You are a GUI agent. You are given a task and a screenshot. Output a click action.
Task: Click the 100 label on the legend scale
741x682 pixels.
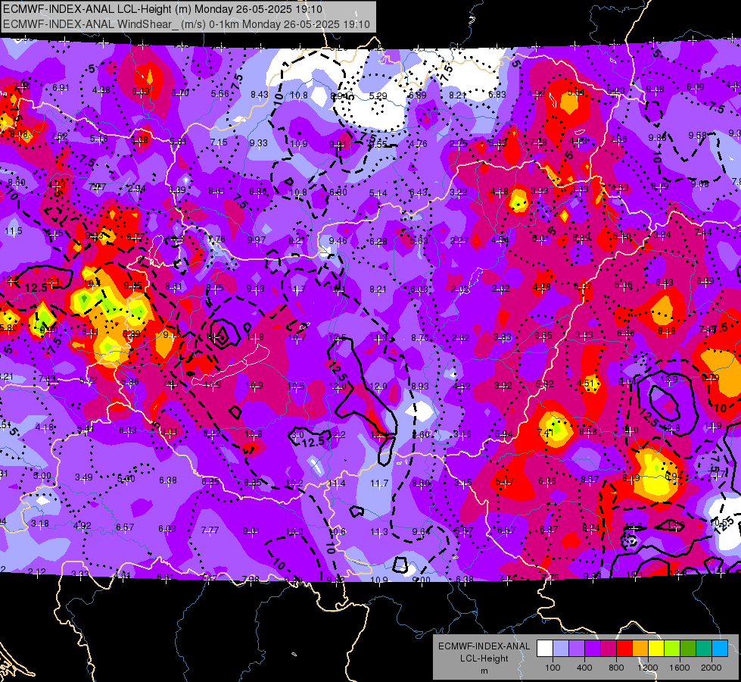tap(553, 668)
